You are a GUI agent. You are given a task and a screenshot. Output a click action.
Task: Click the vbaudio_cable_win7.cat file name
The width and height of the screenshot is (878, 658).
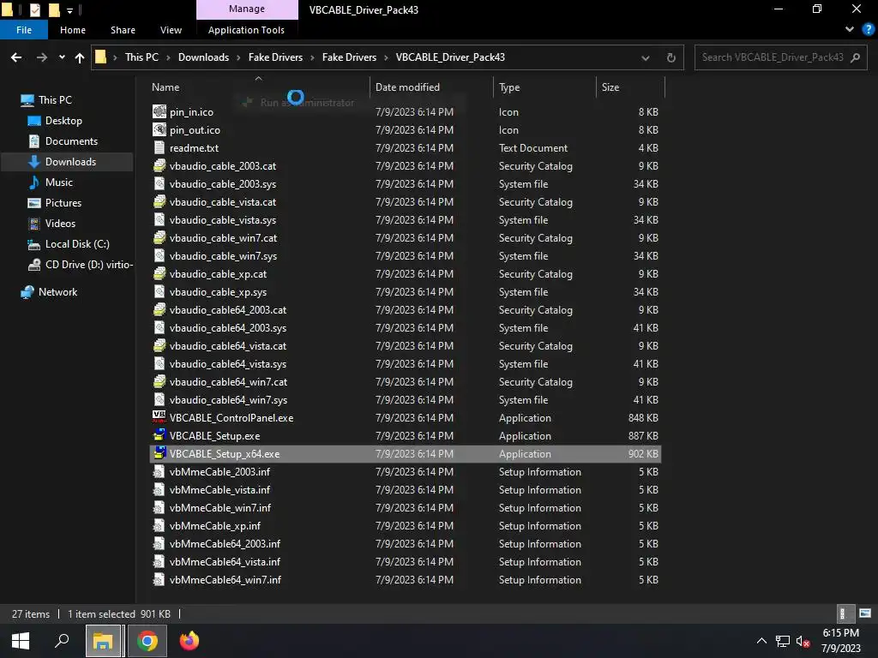pyautogui.click(x=224, y=238)
